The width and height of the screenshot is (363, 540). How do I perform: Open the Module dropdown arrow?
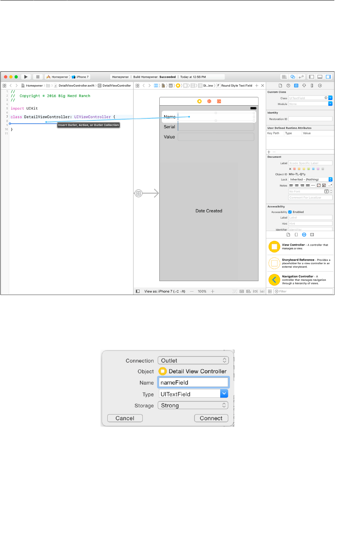pyautogui.click(x=330, y=104)
